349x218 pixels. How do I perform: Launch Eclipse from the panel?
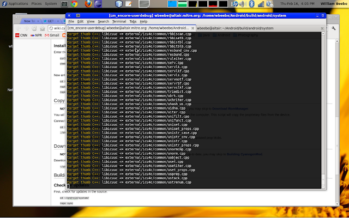[x=98, y=4]
